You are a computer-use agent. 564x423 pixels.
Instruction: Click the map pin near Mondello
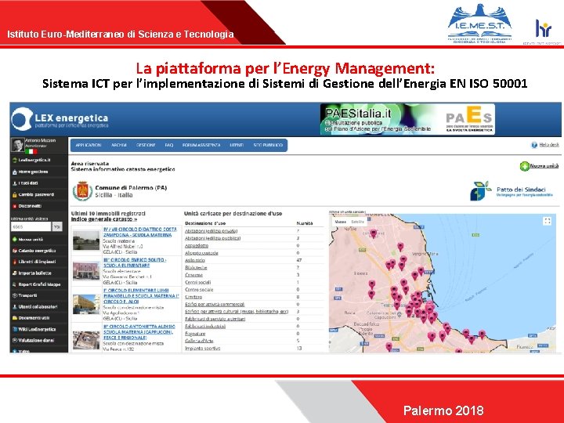(x=373, y=233)
